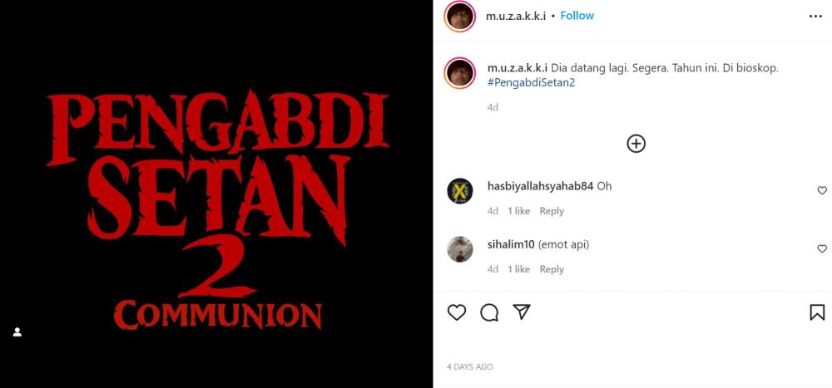The height and width of the screenshot is (388, 832).
Task: Open sihalim10 username link
Action: click(x=511, y=245)
